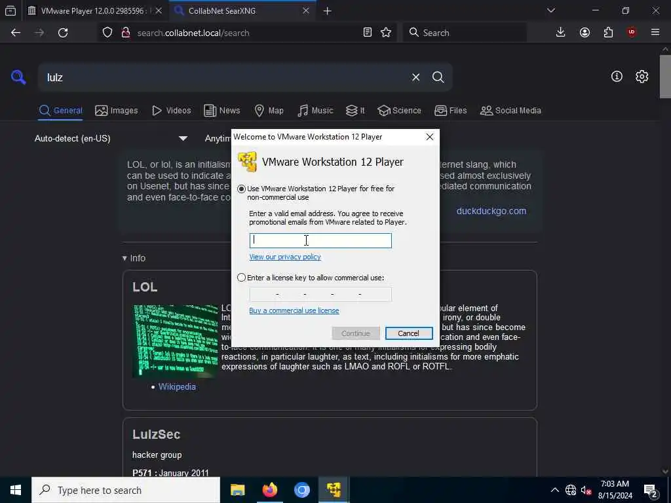Click the insecure connection lock icon
This screenshot has width=671, height=503.
click(126, 33)
